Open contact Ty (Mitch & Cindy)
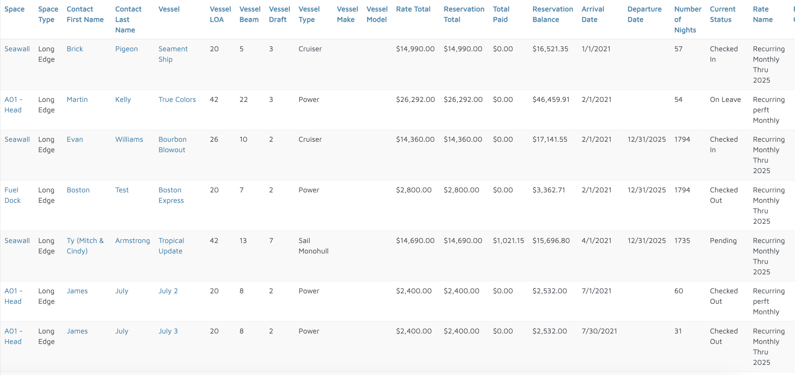Viewport: 795px width, 375px height. pyautogui.click(x=85, y=246)
